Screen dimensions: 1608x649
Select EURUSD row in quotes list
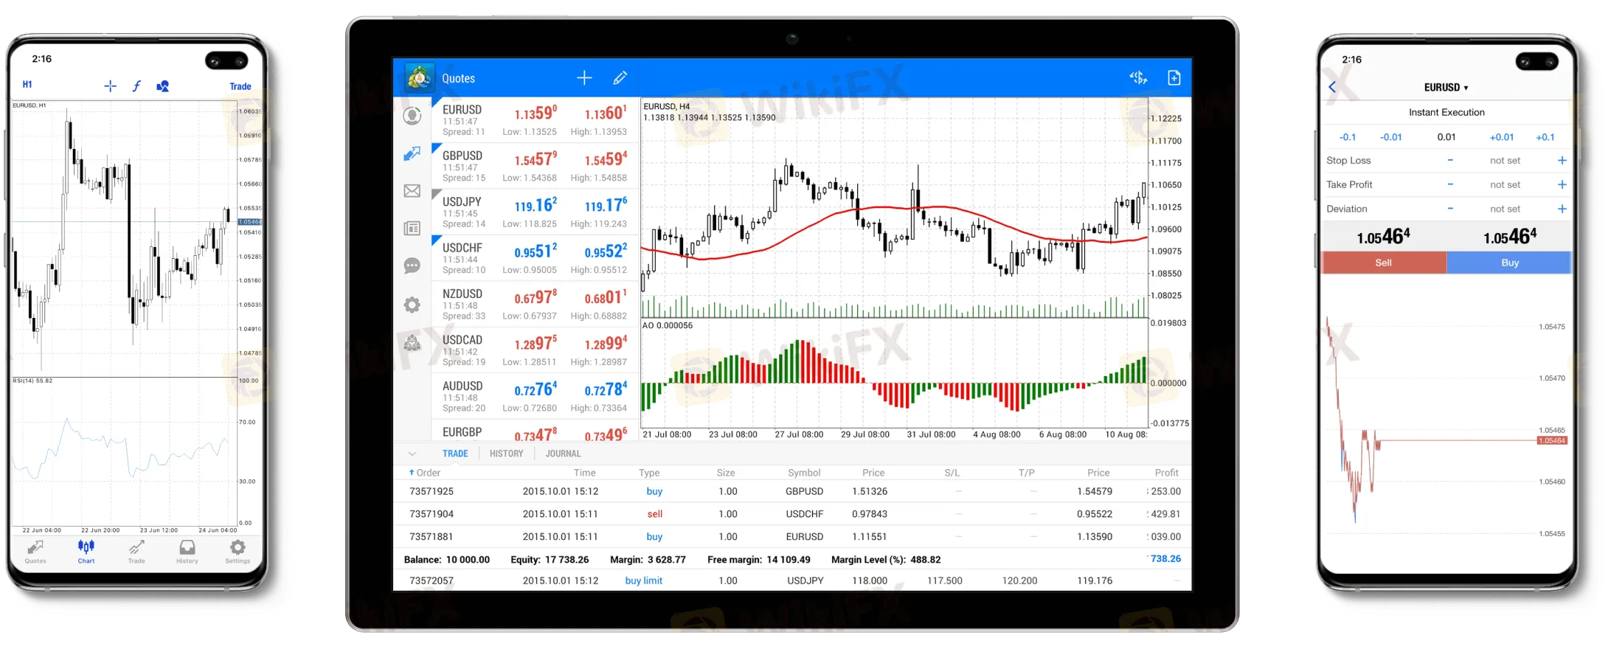click(536, 120)
